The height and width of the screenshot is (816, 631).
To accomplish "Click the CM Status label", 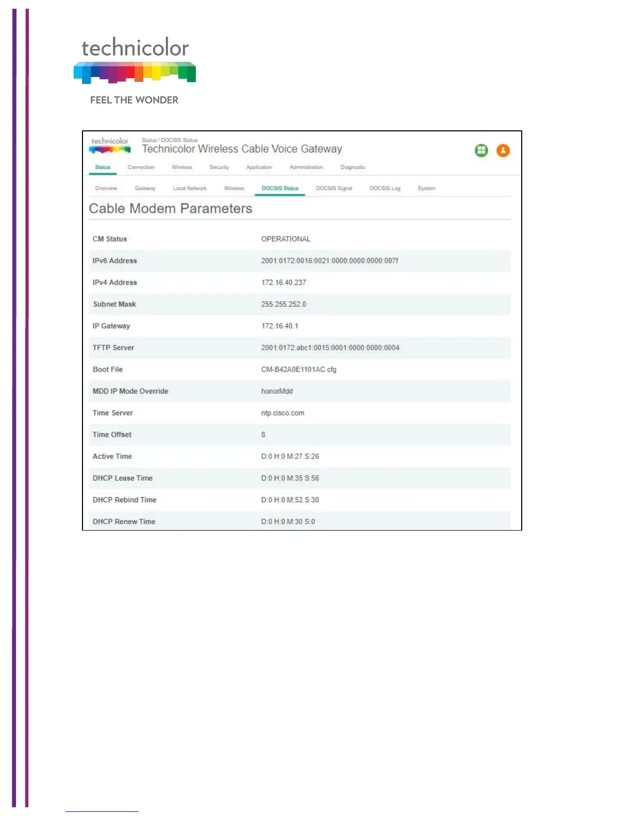I will pos(110,239).
